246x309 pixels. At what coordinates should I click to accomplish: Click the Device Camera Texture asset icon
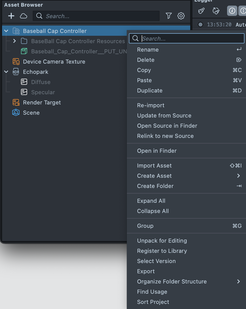(x=16, y=62)
